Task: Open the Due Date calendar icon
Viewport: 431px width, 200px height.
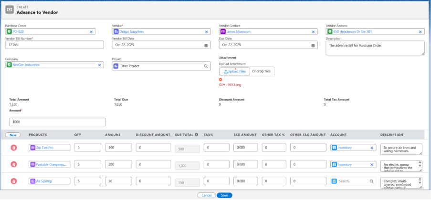Action: tap(313, 45)
